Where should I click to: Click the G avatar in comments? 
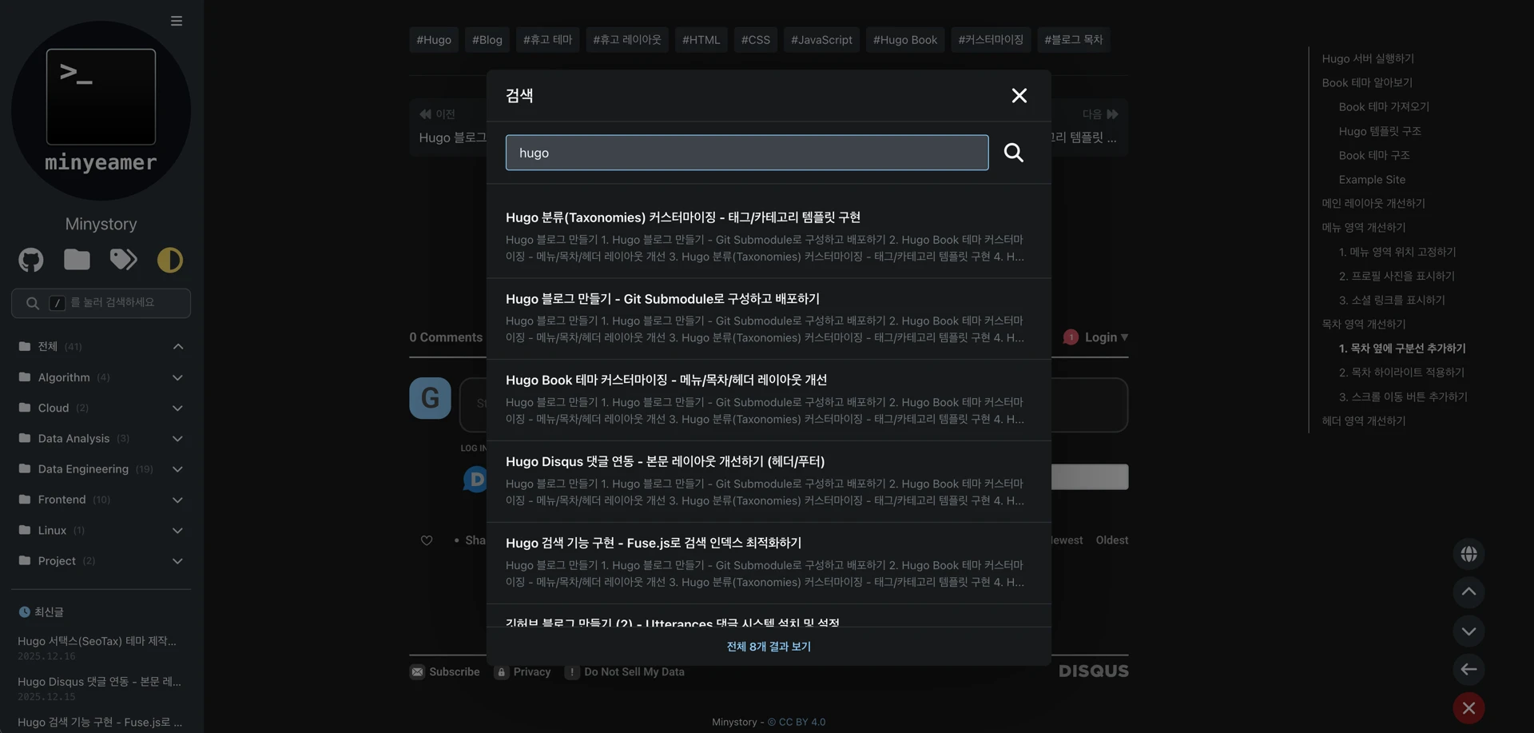(x=430, y=398)
